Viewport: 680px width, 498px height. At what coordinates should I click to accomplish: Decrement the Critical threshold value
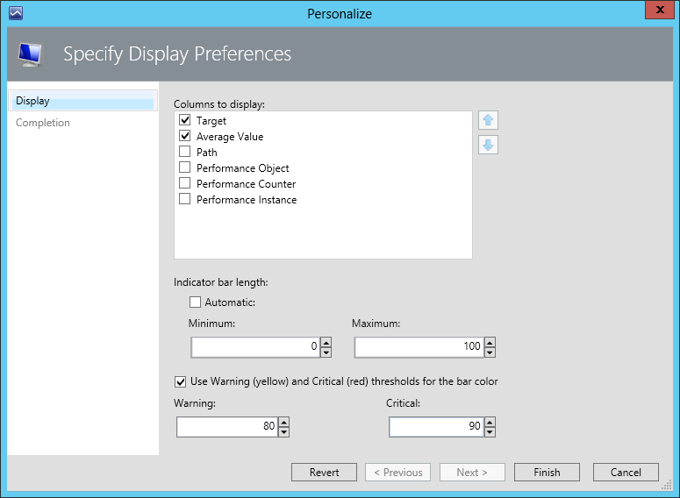[x=490, y=431]
